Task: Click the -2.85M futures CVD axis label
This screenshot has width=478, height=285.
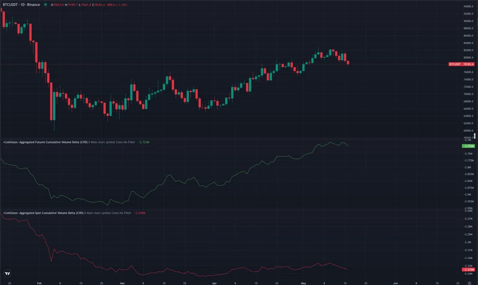Action: click(468, 181)
